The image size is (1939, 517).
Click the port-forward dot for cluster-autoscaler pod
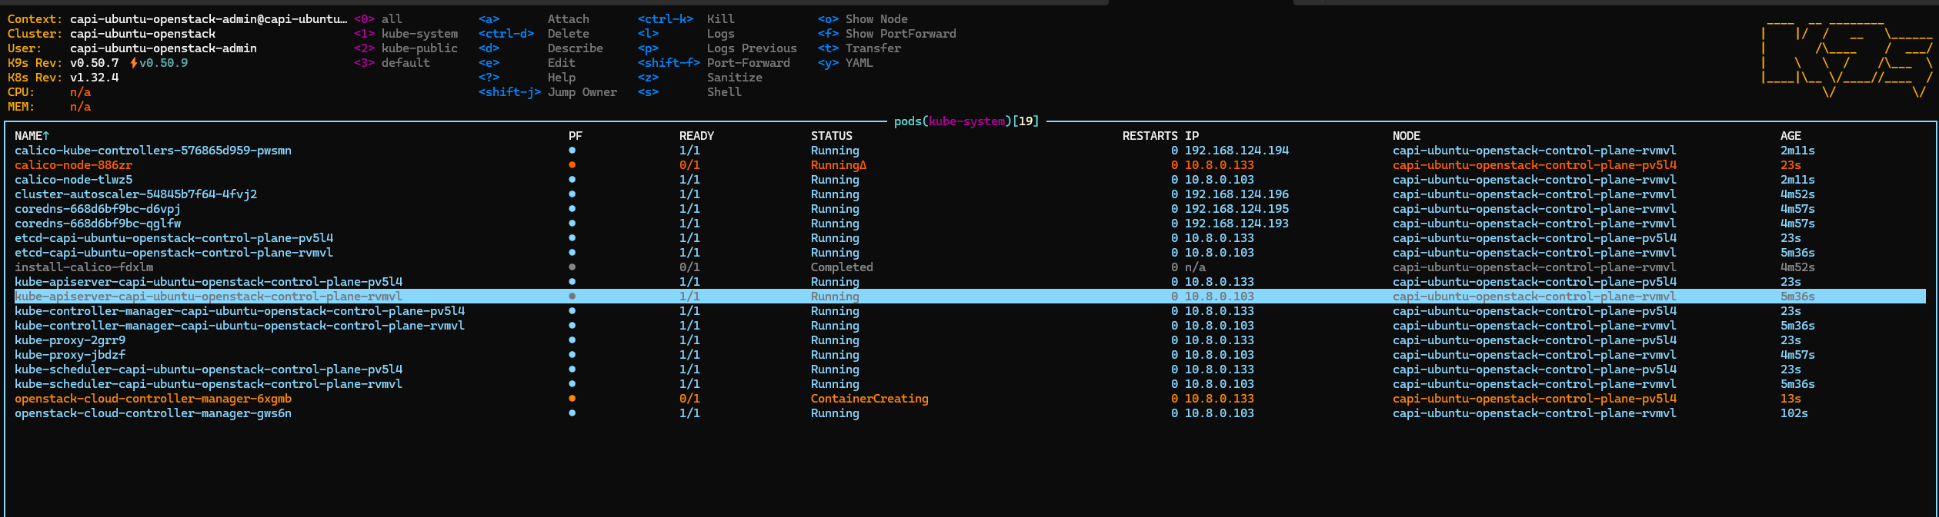[572, 194]
